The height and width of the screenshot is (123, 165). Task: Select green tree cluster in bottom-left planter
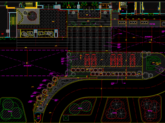pos(11,110)
